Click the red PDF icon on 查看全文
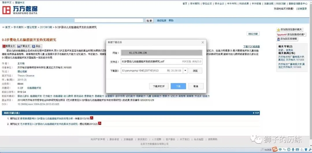 (x=4, y=46)
